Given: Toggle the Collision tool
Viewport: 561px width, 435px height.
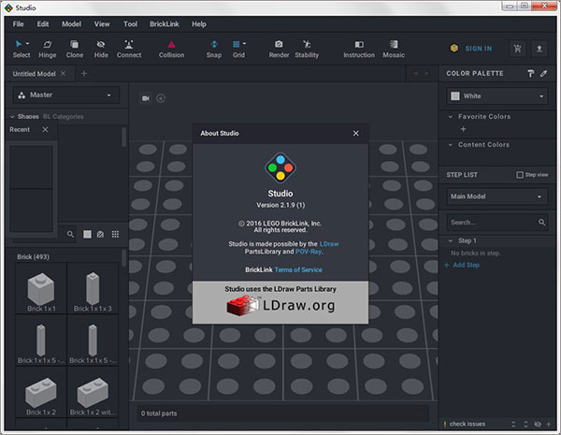Looking at the screenshot, I should [171, 49].
